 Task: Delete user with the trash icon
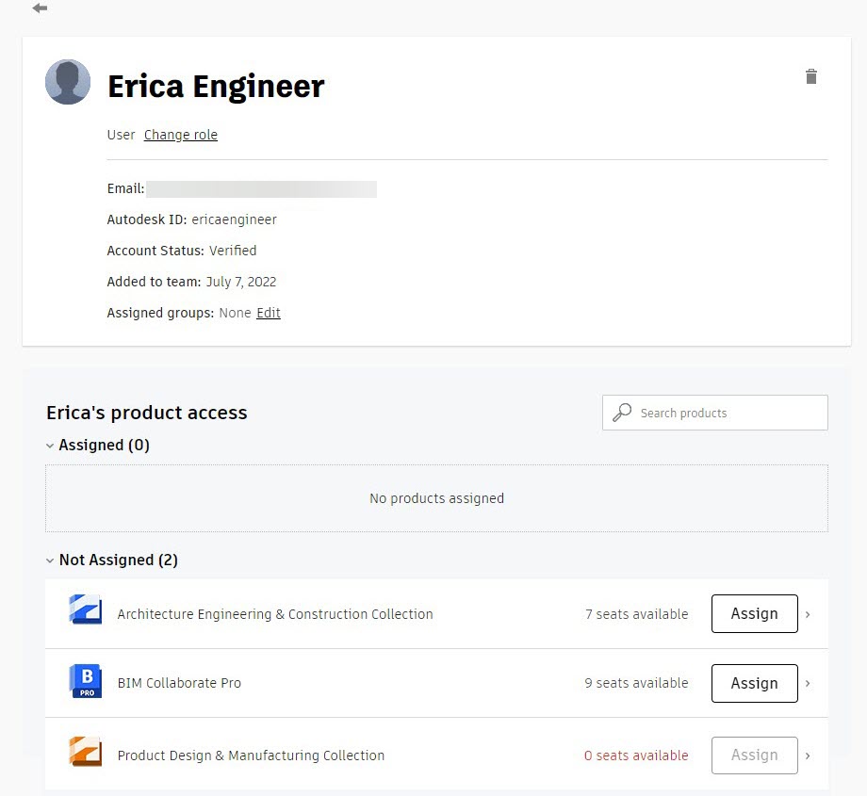pos(811,76)
